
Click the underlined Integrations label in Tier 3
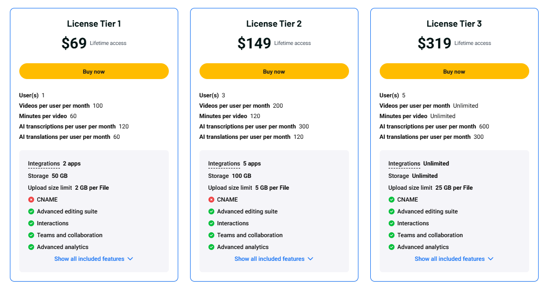pos(404,164)
